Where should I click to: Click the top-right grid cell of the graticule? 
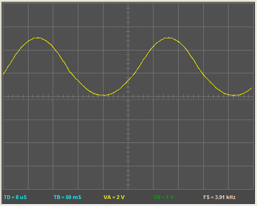tap(241, 15)
